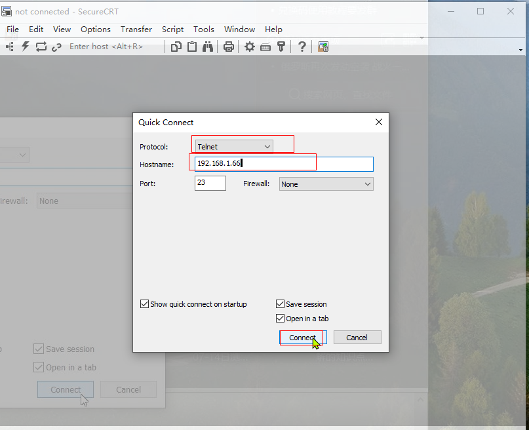Click the Reconnect toolbar icon
This screenshot has width=529, height=430.
coord(41,47)
